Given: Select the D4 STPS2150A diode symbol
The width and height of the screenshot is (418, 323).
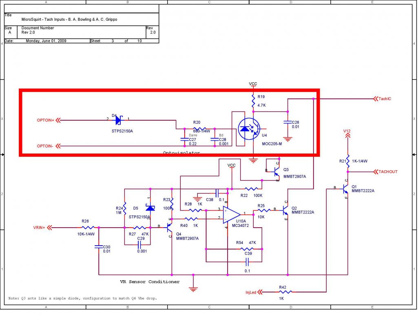Looking at the screenshot, I should [x=119, y=120].
